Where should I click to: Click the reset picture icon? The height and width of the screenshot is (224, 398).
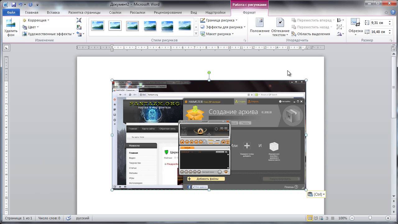[x=80, y=34]
